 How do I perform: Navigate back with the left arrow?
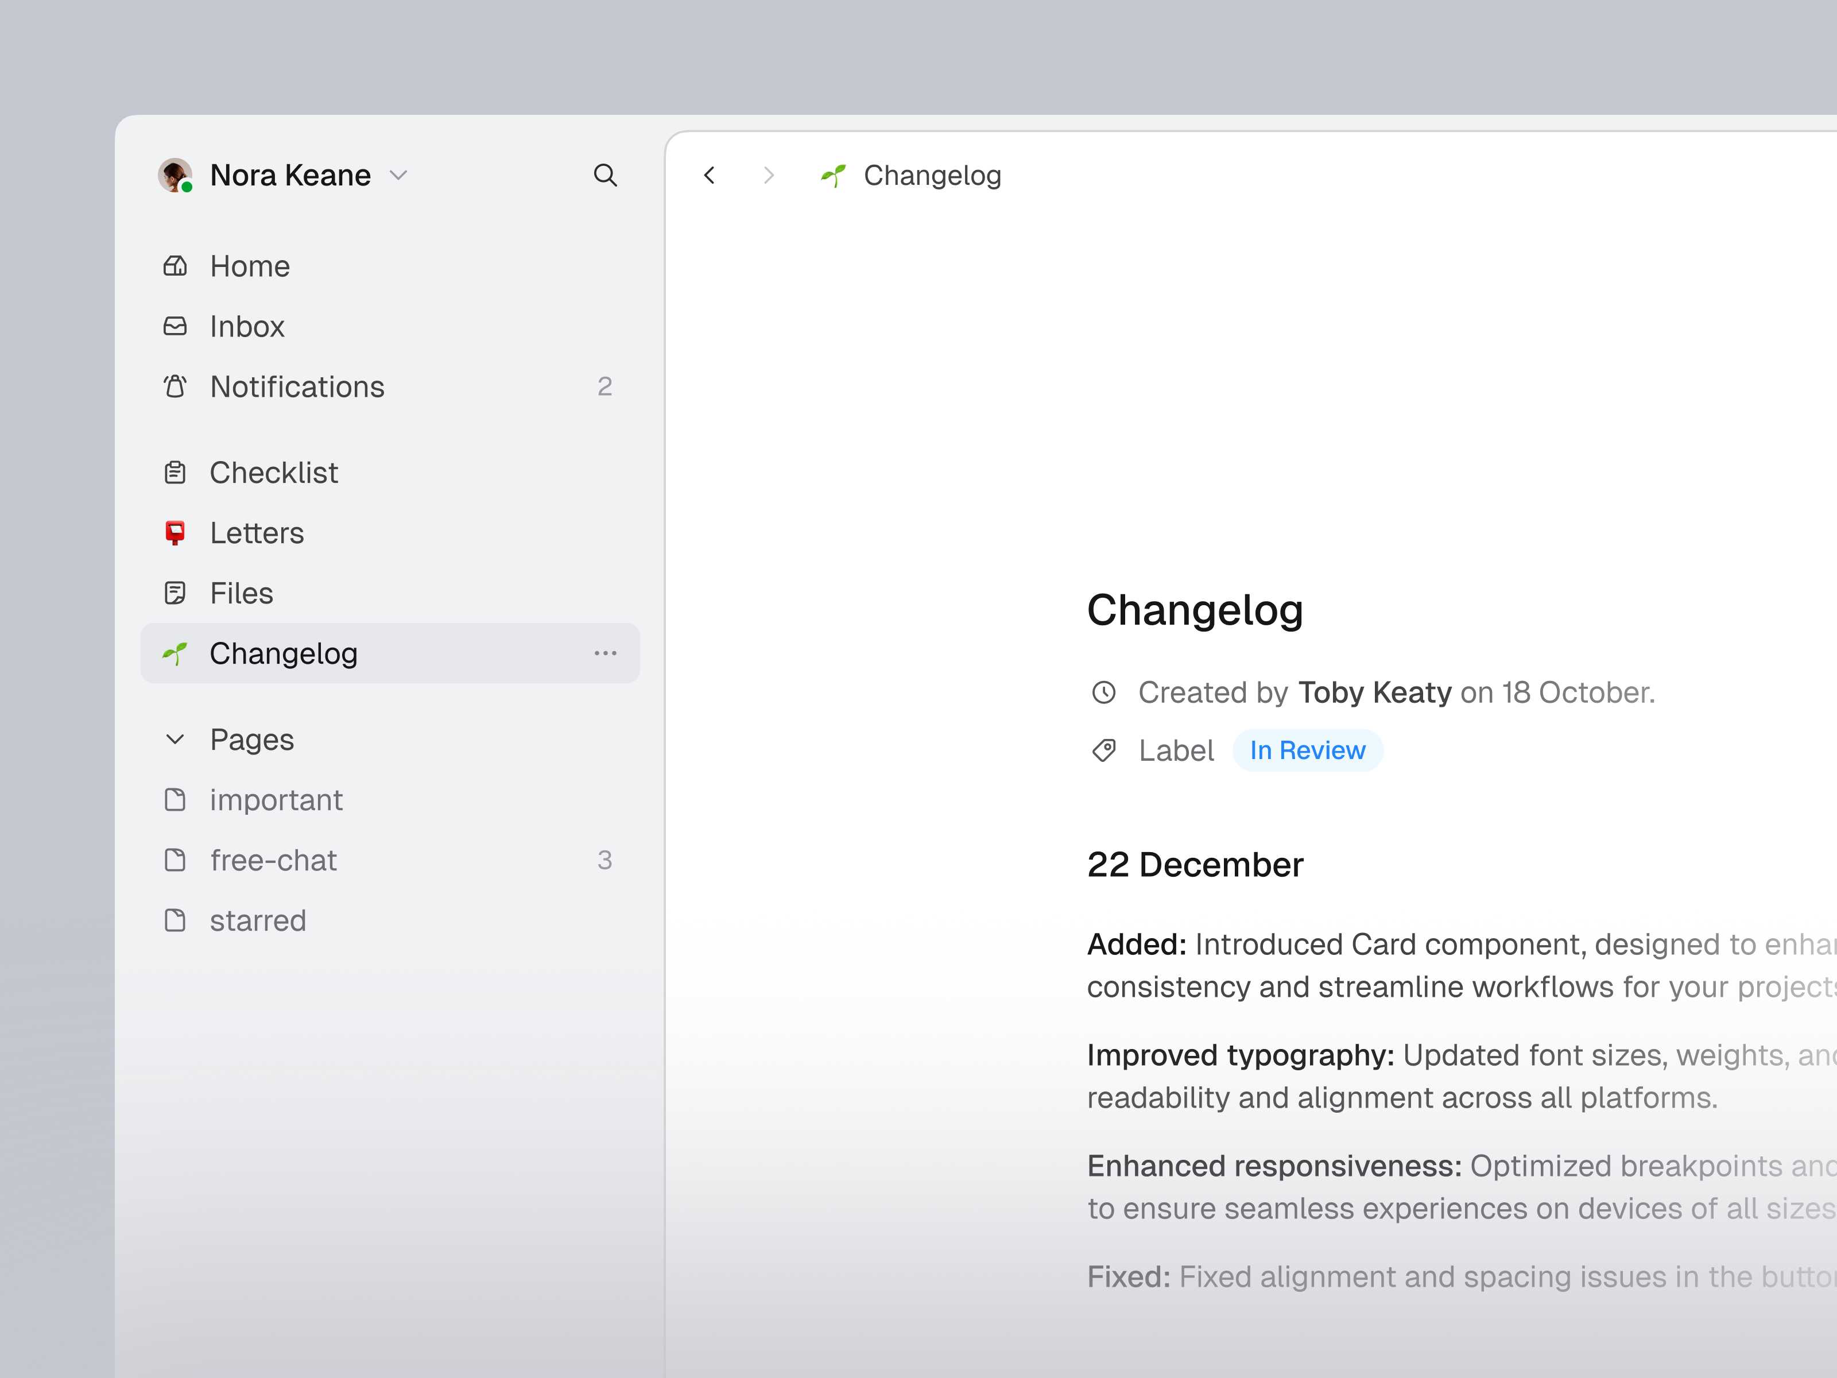(710, 175)
